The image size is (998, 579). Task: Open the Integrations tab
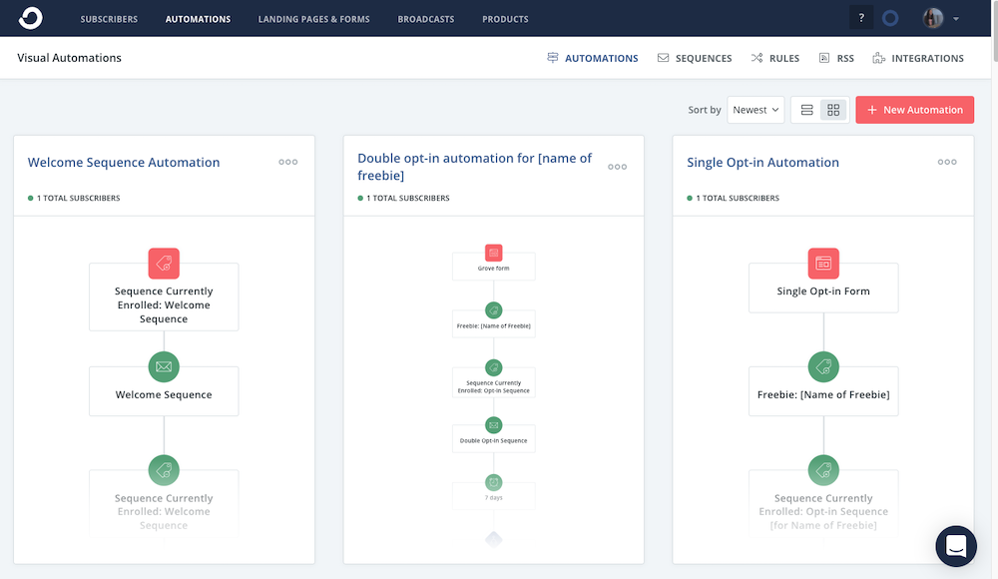tap(918, 58)
